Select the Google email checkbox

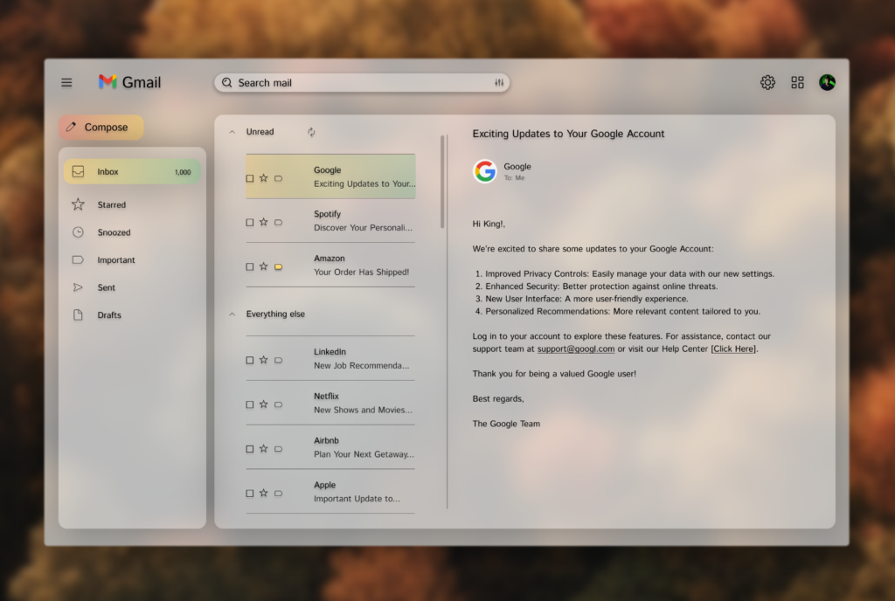point(249,178)
